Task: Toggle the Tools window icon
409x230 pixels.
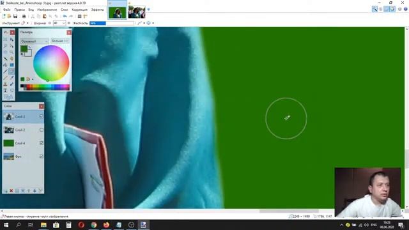Action: click(x=374, y=9)
